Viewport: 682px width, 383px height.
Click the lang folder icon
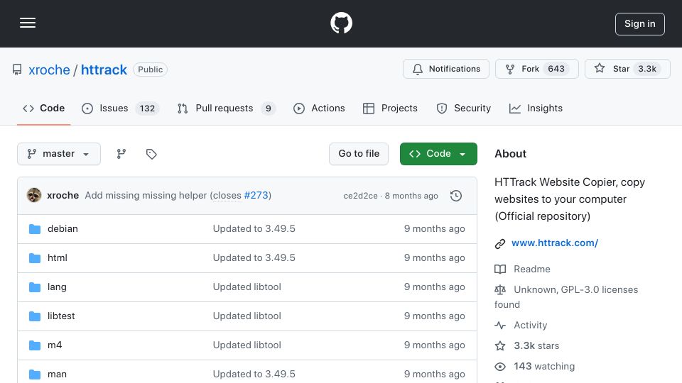pos(35,287)
